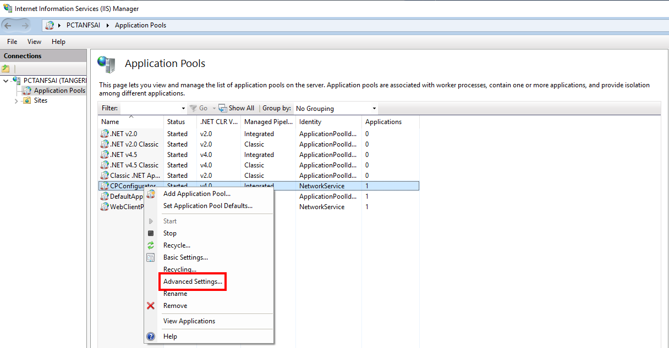The image size is (669, 348).
Task: Click the Show All filter icon
Action: click(223, 108)
